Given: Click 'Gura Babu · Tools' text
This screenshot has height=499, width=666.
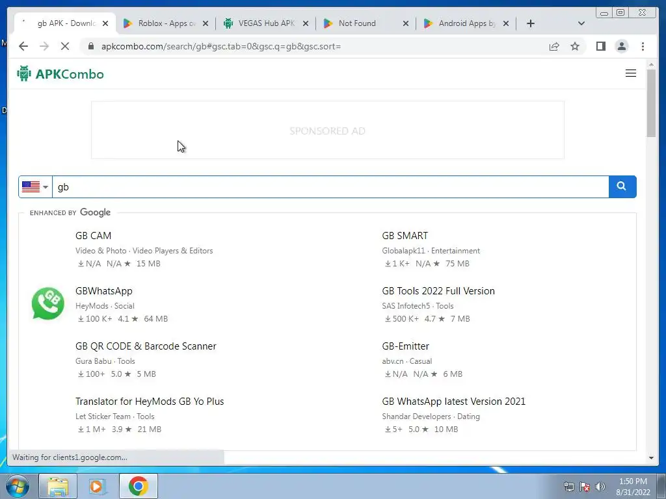Looking at the screenshot, I should 105,361.
